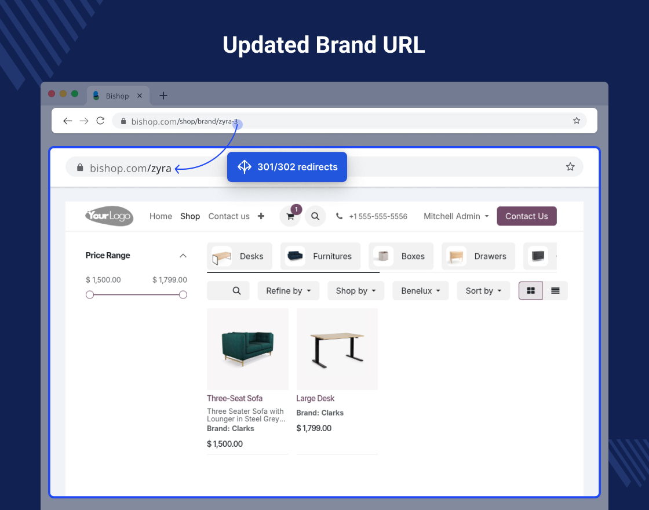
Task: Click the YourLogo site logo
Action: coord(110,216)
